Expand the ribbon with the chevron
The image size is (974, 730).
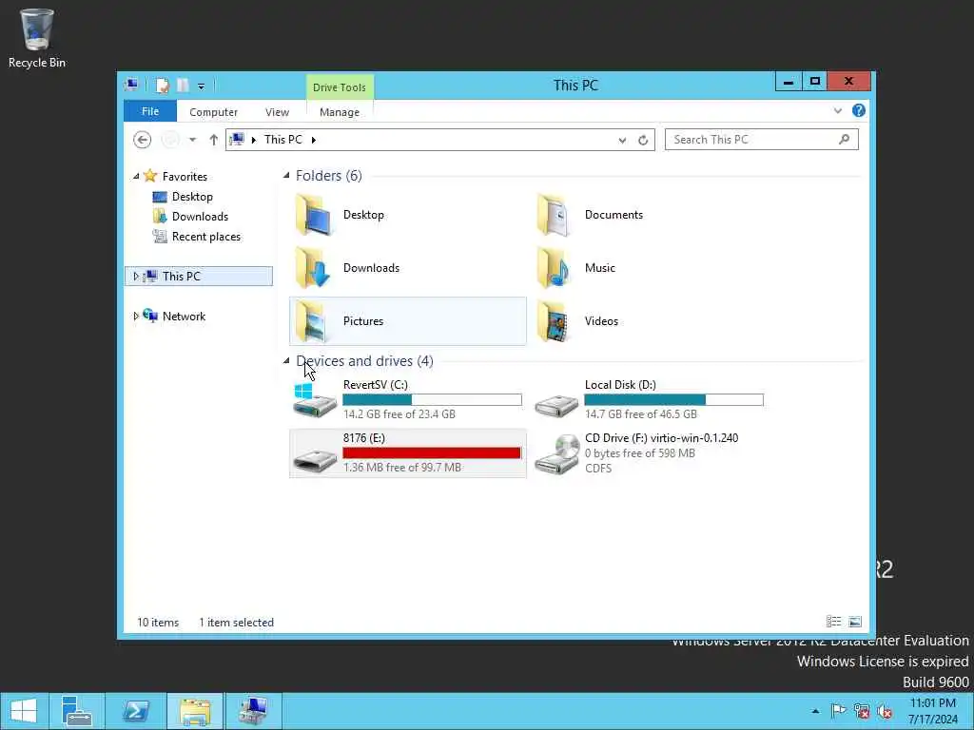837,110
